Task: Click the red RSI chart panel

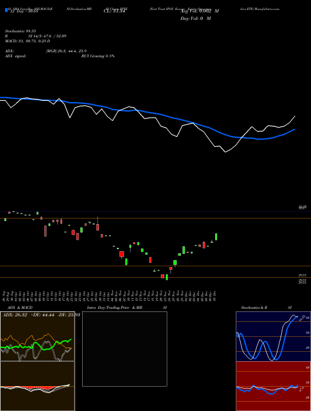Action: (273, 386)
